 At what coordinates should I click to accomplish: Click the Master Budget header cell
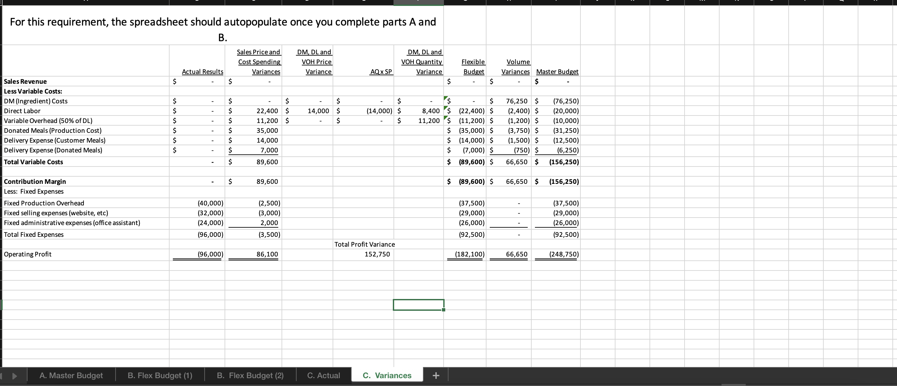point(557,71)
